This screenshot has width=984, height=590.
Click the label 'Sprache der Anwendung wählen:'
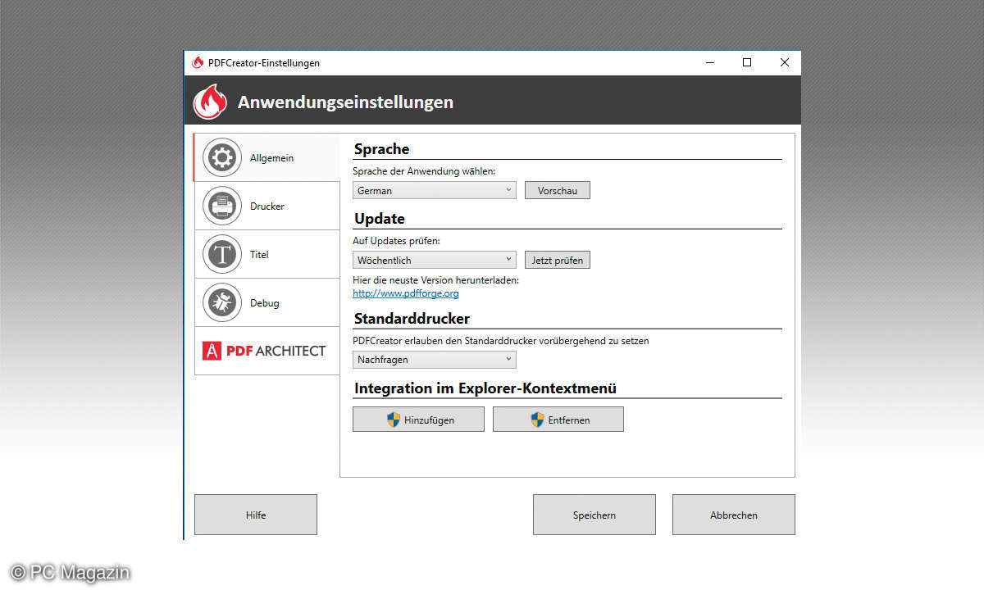coord(424,171)
